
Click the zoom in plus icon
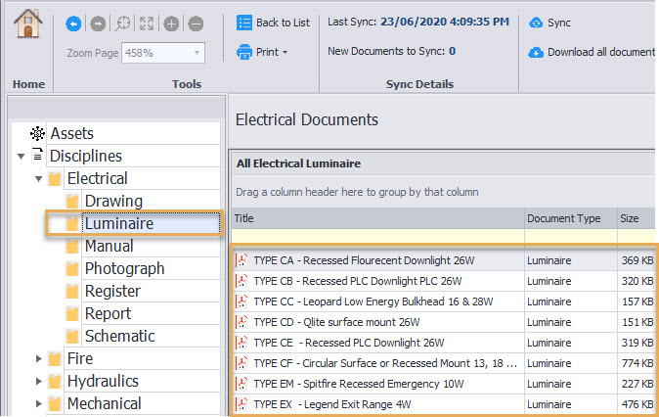[x=171, y=24]
